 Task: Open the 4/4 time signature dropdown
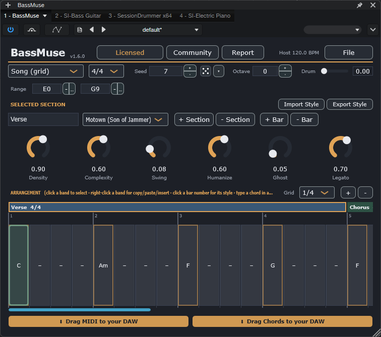coord(106,71)
